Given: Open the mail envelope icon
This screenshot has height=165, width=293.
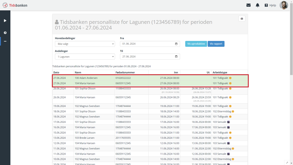Looking at the screenshot, I should (248, 5).
